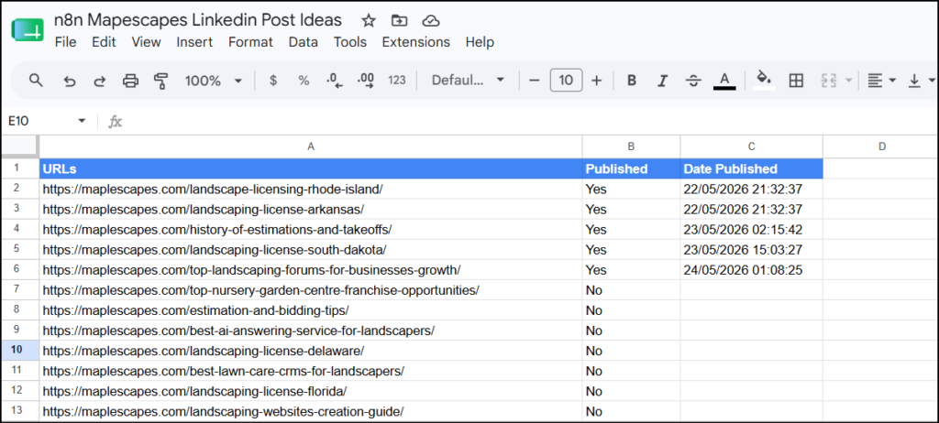
Task: Click the font size field
Action: pos(566,81)
